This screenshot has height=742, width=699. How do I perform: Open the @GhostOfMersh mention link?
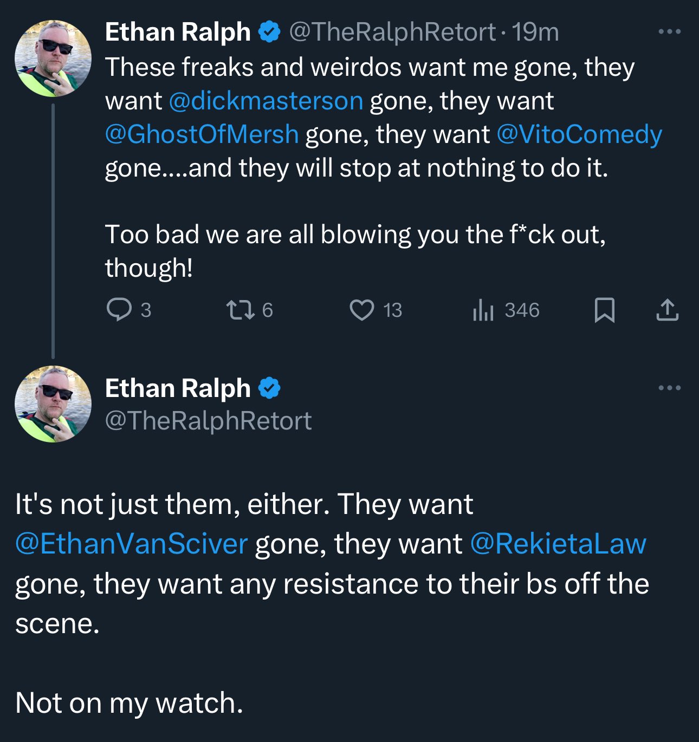[202, 134]
